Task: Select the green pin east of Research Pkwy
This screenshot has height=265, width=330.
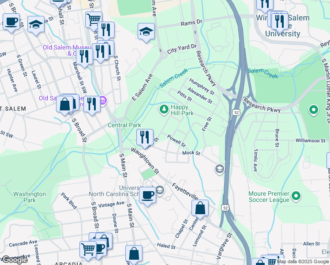Action: point(313,110)
